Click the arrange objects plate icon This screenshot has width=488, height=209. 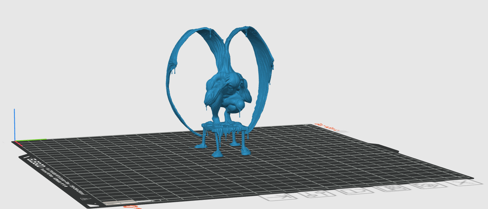[393, 188]
